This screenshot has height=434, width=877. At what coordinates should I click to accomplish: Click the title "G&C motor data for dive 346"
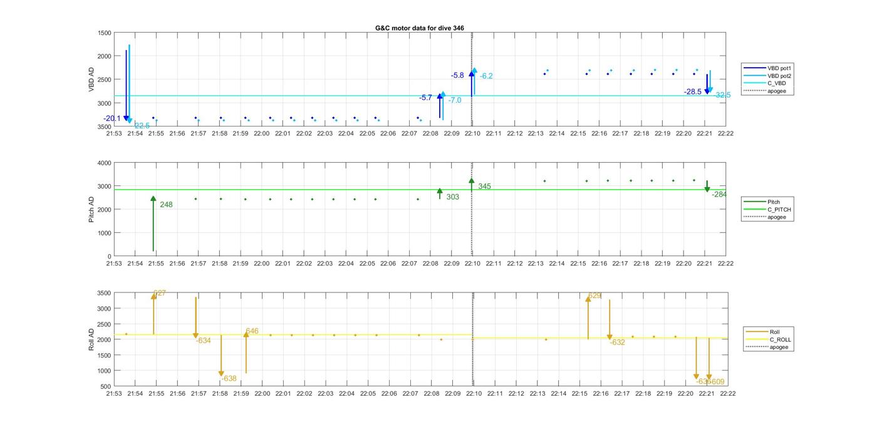(420, 28)
